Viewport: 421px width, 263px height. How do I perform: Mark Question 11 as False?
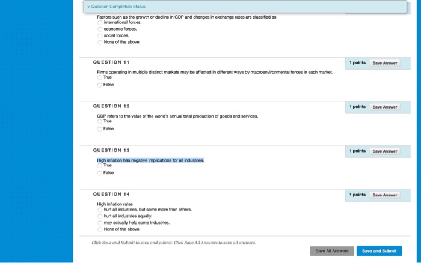pyautogui.click(x=100, y=85)
